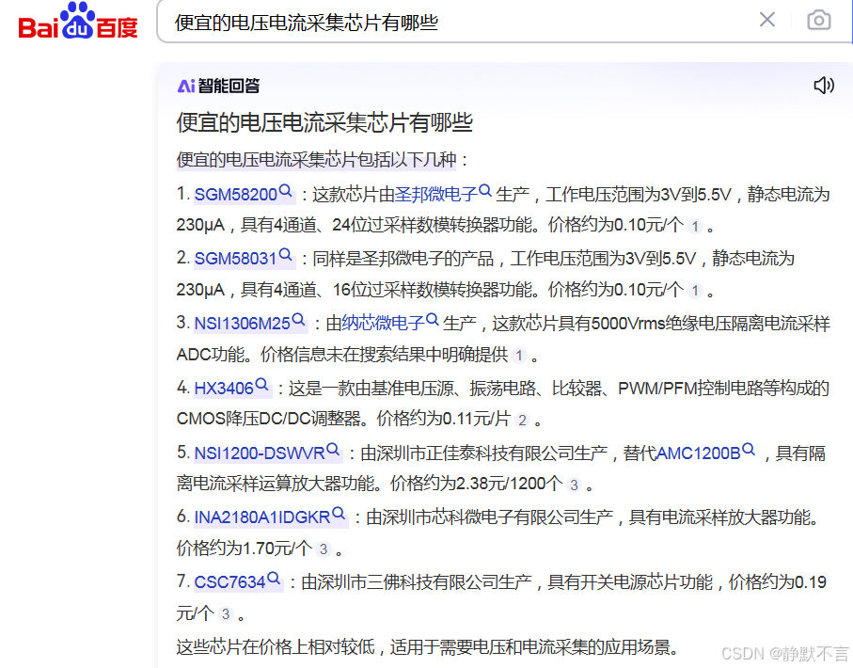Screen dimensions: 853x668
Task: Click the Ai 智能回答 header label
Action: point(219,86)
